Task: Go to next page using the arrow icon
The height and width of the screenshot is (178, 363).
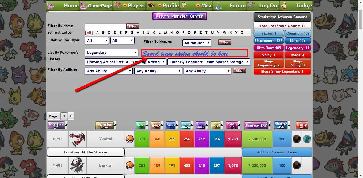Action: point(71,116)
